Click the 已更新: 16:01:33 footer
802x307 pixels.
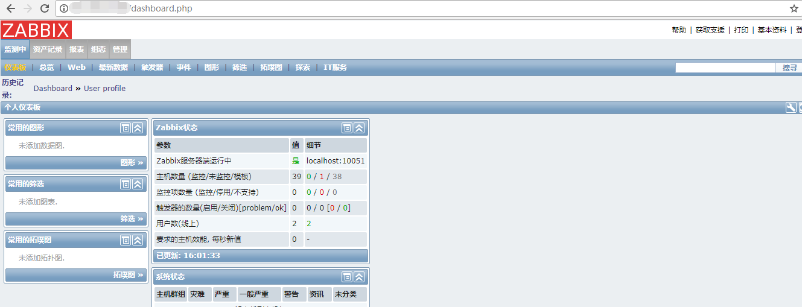[260, 256]
